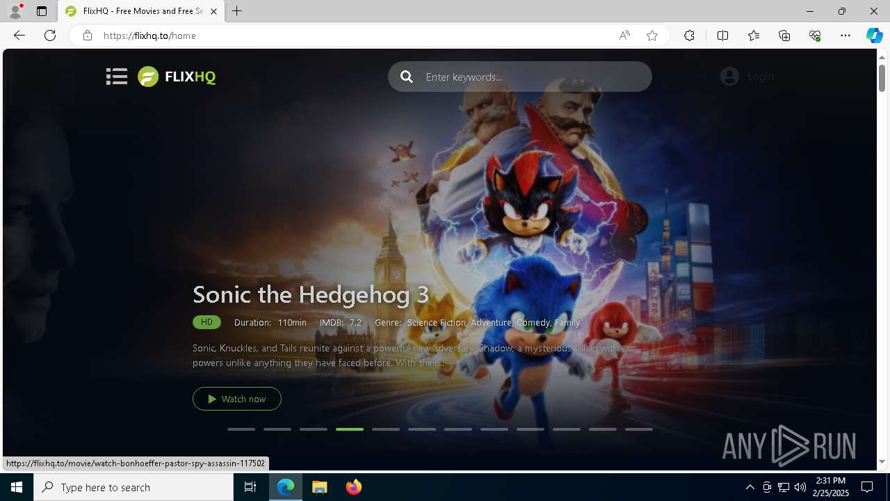Select the second carousel slide indicator
This screenshot has height=501, width=890.
tap(277, 429)
